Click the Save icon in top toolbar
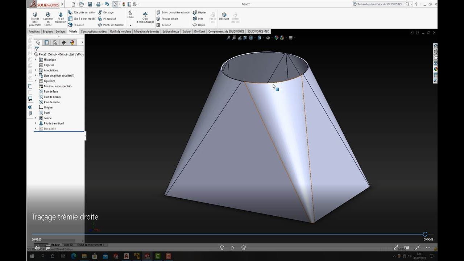This screenshot has height=261, width=464. [x=90, y=4]
